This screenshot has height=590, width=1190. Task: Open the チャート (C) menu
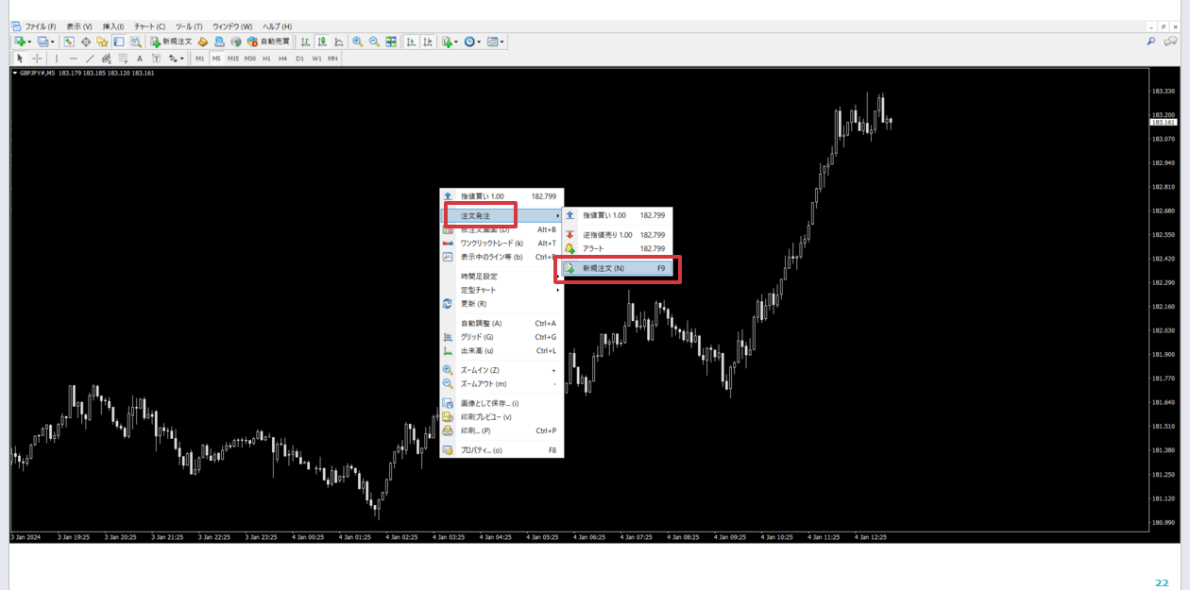[149, 26]
